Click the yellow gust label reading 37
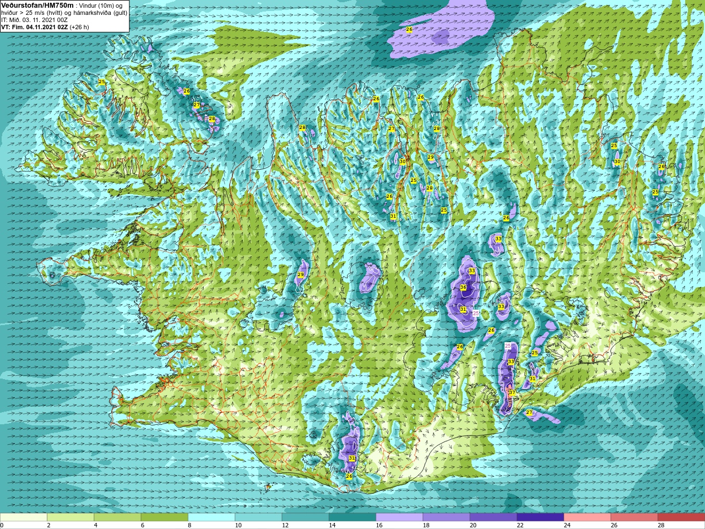This screenshot has width=705, height=529. 512,393
